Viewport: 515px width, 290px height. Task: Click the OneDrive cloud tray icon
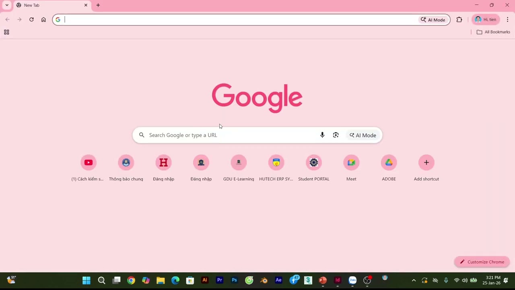[x=435, y=280]
